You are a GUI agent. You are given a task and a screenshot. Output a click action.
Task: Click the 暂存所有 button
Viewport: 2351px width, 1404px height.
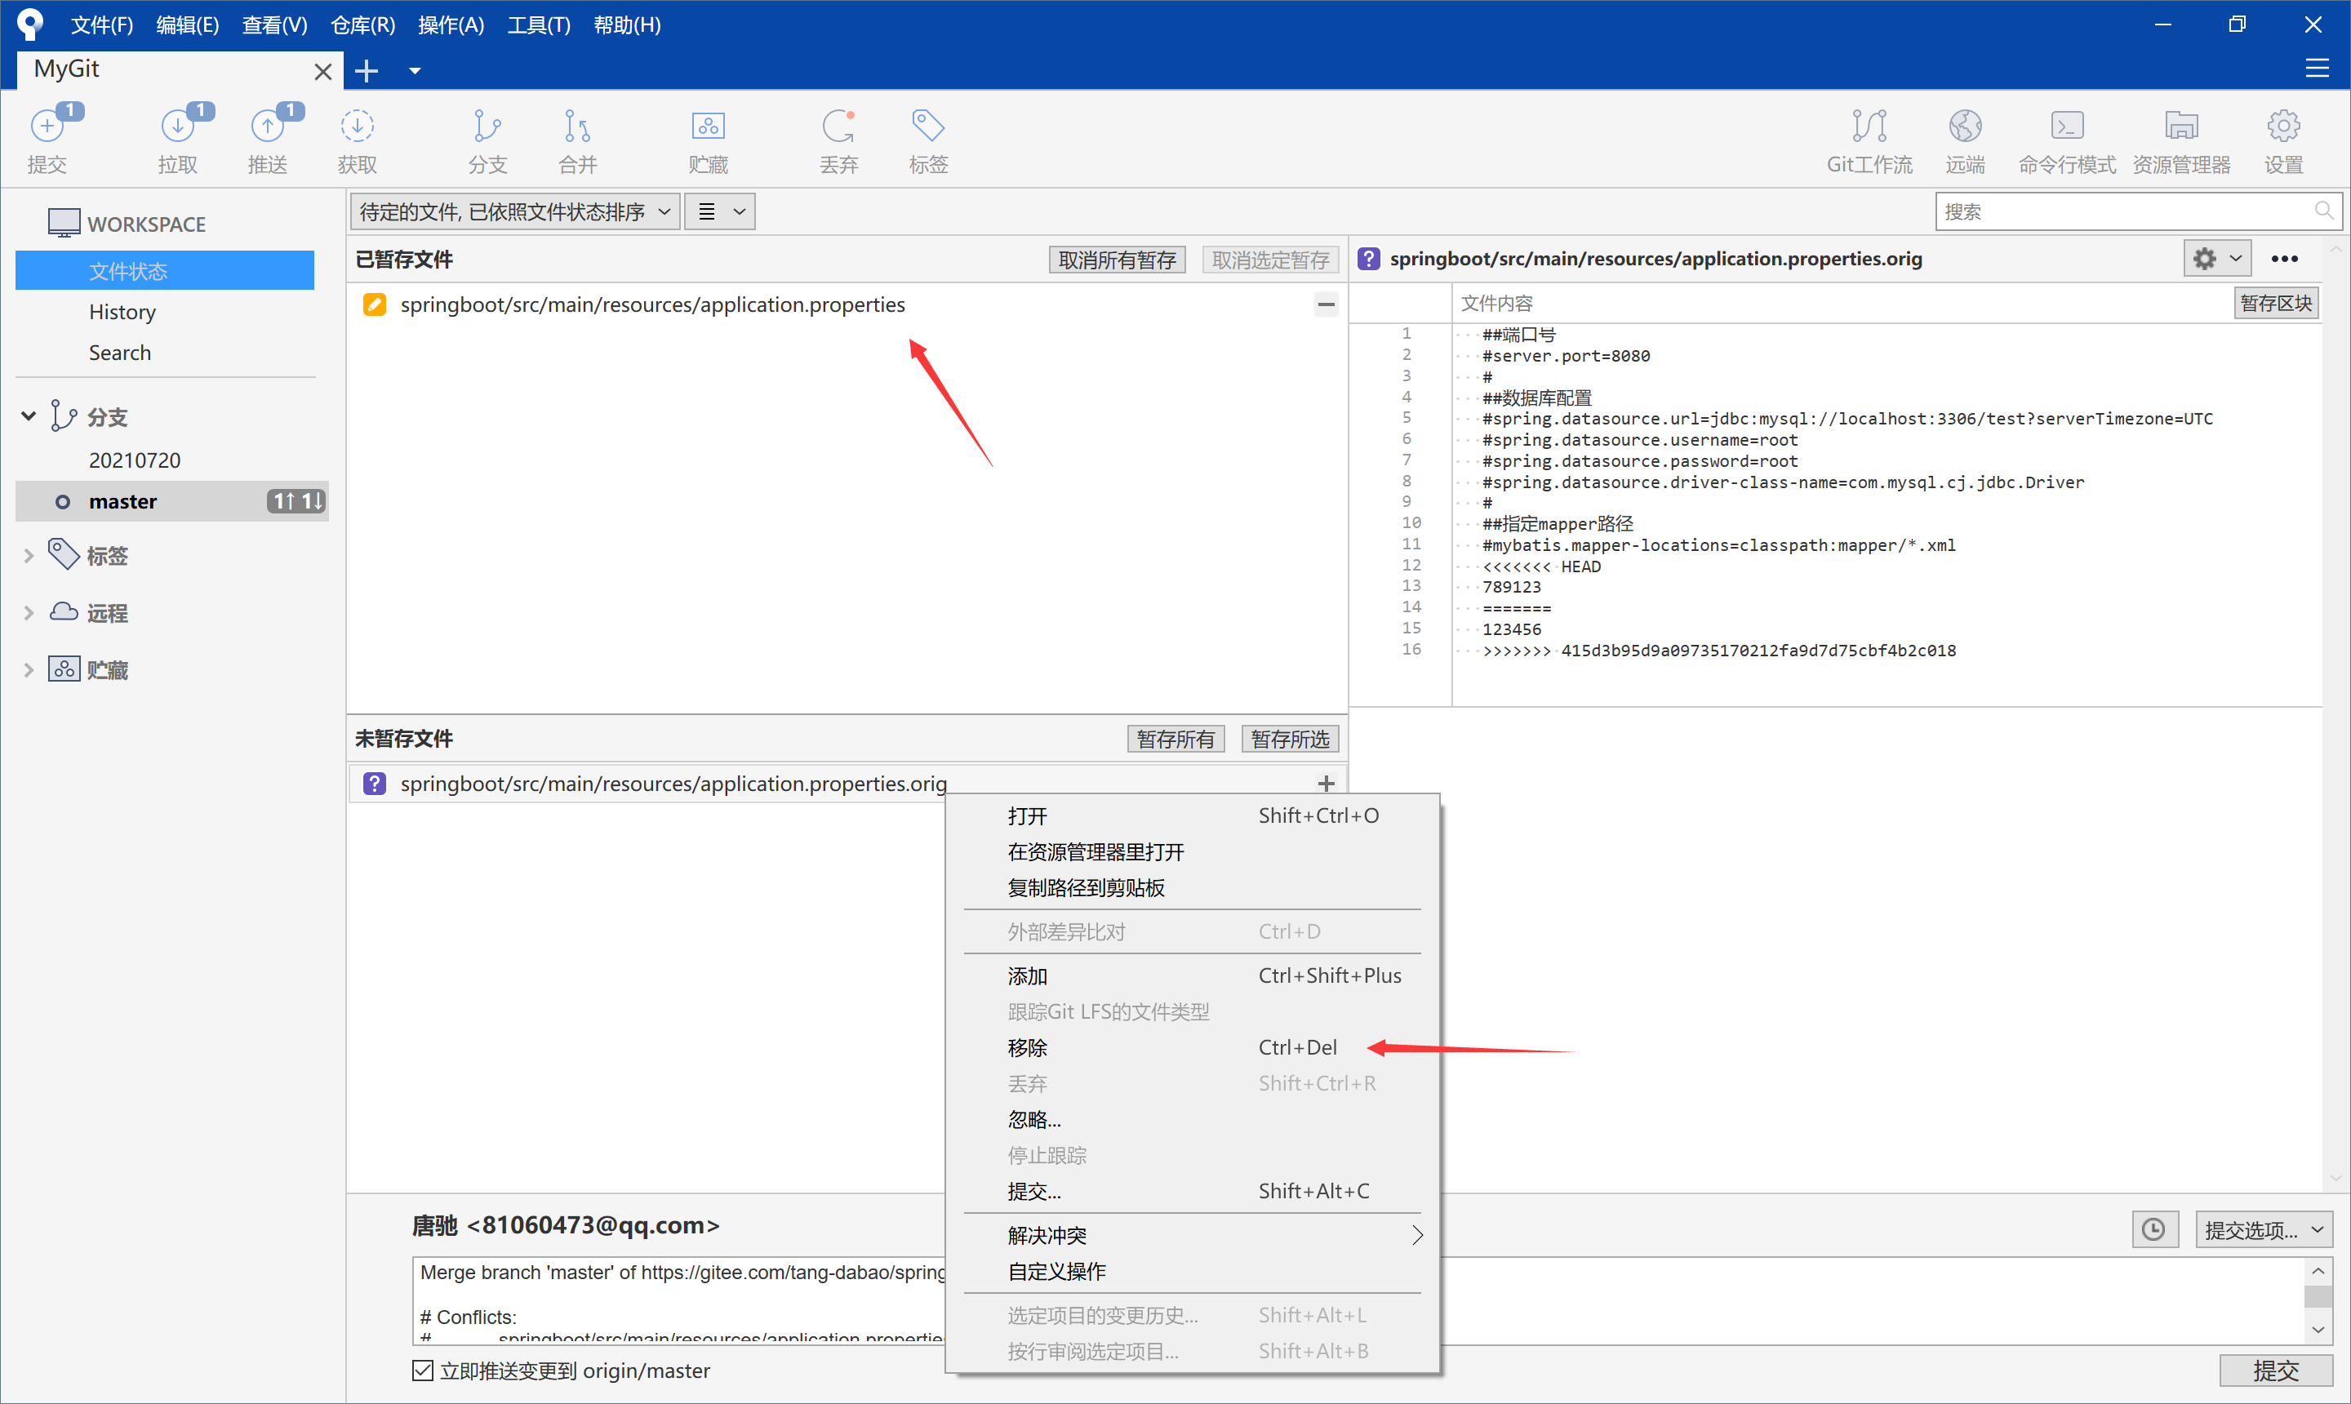click(x=1175, y=739)
